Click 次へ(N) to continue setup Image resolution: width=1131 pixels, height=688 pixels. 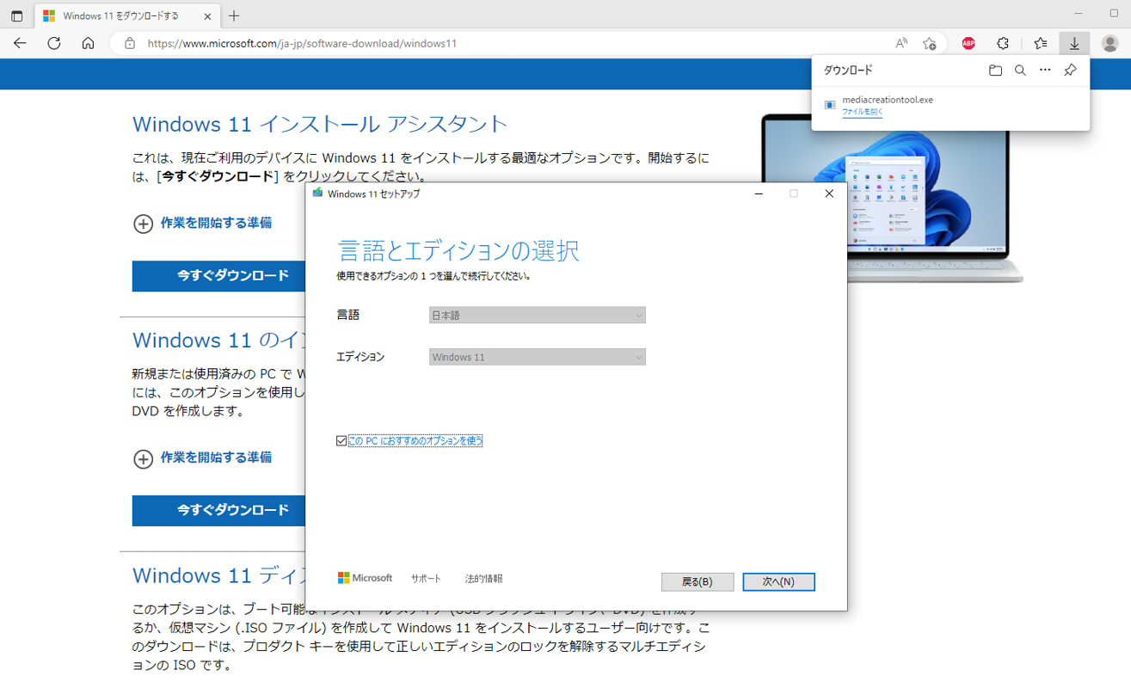pyautogui.click(x=779, y=581)
